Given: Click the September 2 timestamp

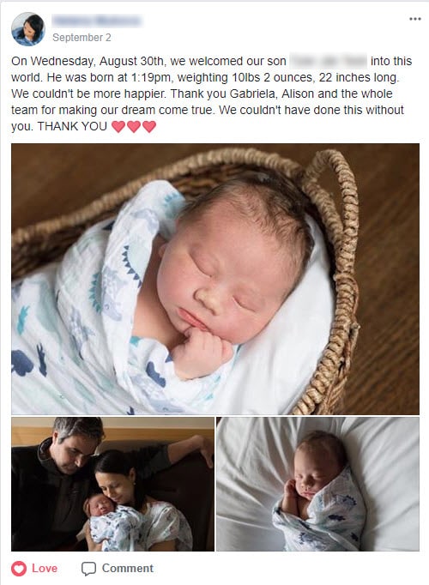Looking at the screenshot, I should pos(82,38).
